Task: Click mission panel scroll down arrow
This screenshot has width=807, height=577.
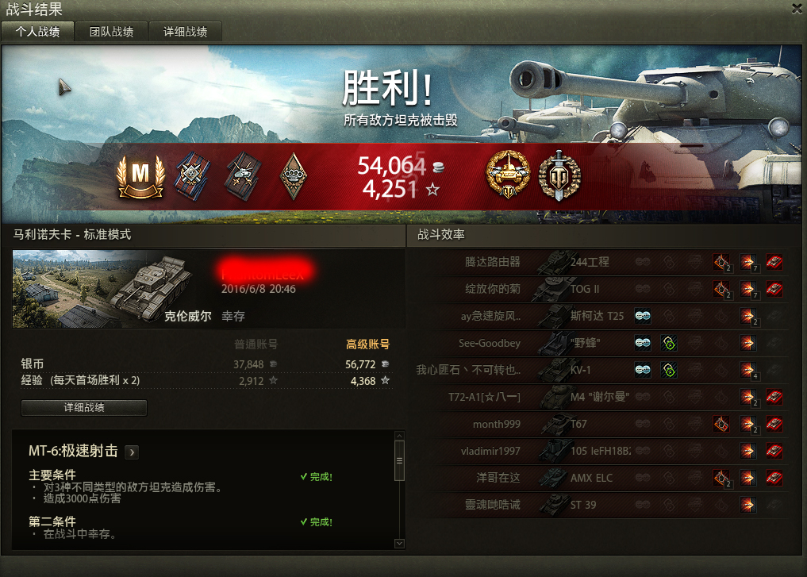Action: pyautogui.click(x=399, y=543)
